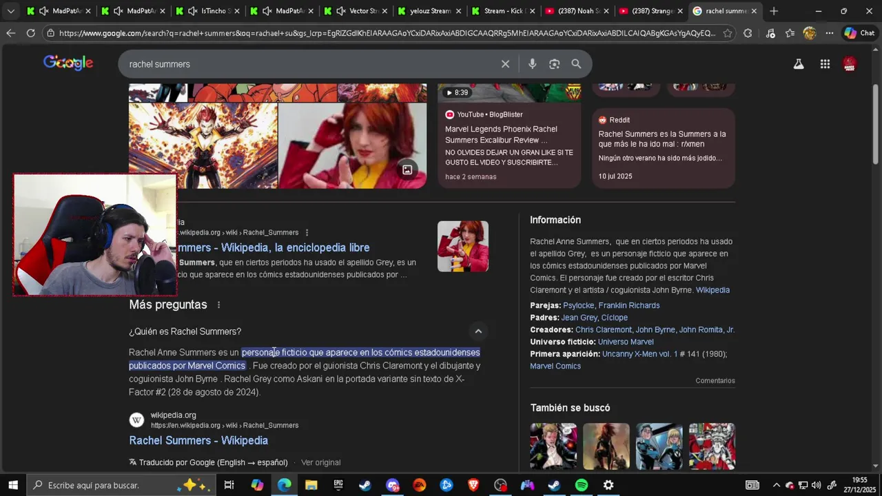Switch to the Stream - Kick tab
The image size is (882, 496).
pyautogui.click(x=504, y=11)
